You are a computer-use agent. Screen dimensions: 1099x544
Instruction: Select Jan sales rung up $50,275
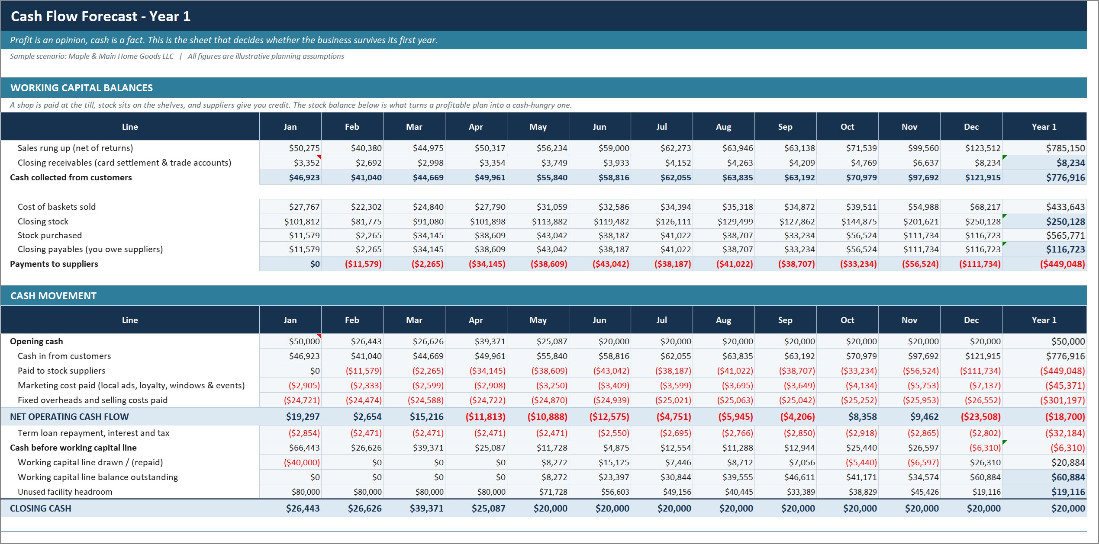[x=290, y=148]
